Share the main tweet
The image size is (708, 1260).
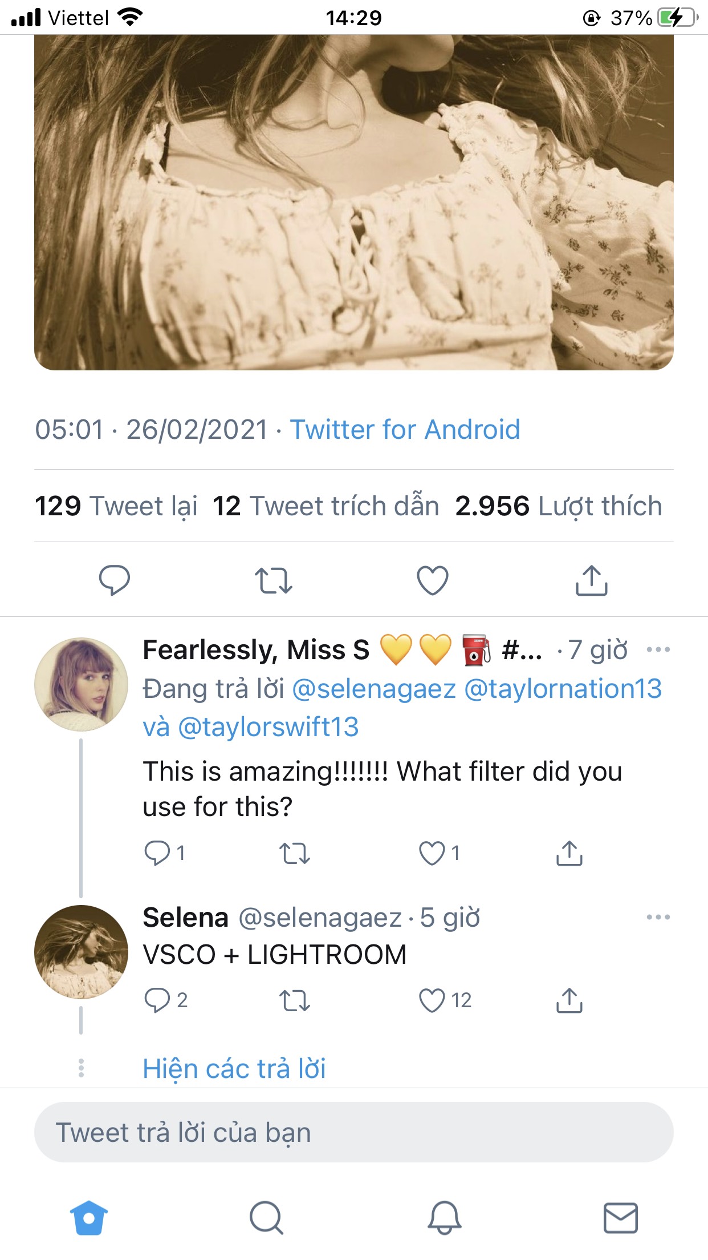[591, 580]
